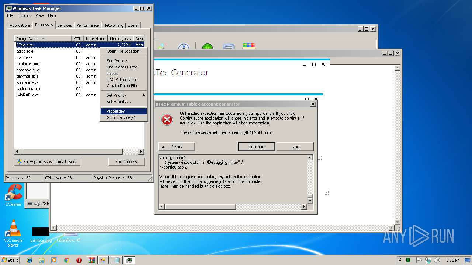Select the palmbus.jpg desktop file

(x=41, y=235)
